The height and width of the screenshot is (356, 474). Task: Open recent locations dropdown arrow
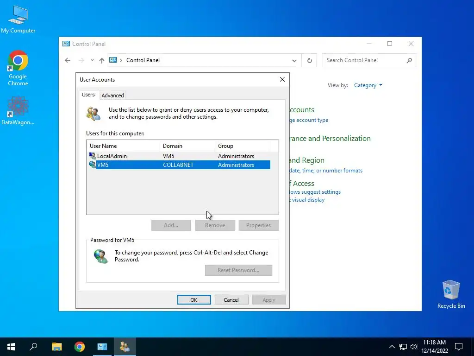click(x=92, y=60)
